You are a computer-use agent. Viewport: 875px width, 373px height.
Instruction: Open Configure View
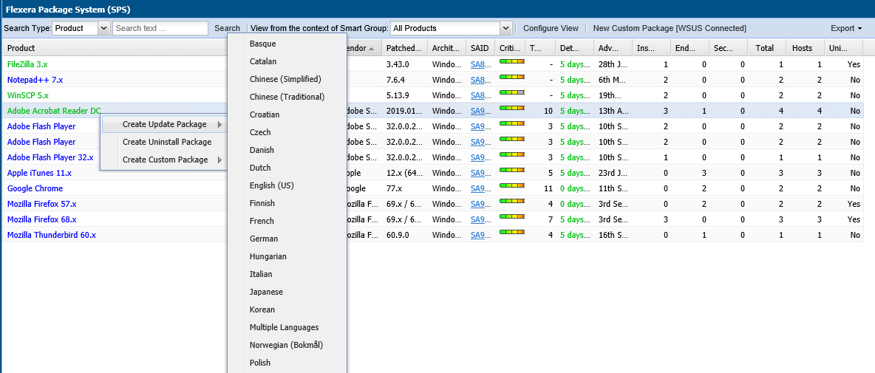pyautogui.click(x=551, y=28)
